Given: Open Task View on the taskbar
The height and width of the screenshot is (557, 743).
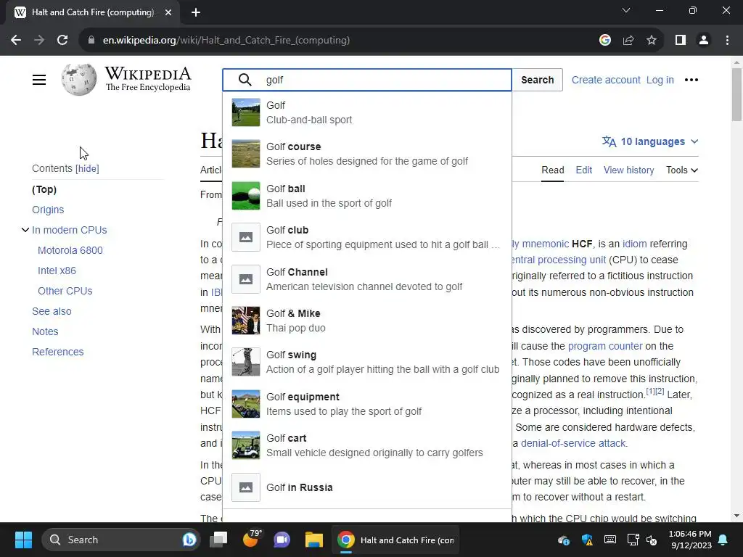Looking at the screenshot, I should pyautogui.click(x=218, y=540).
